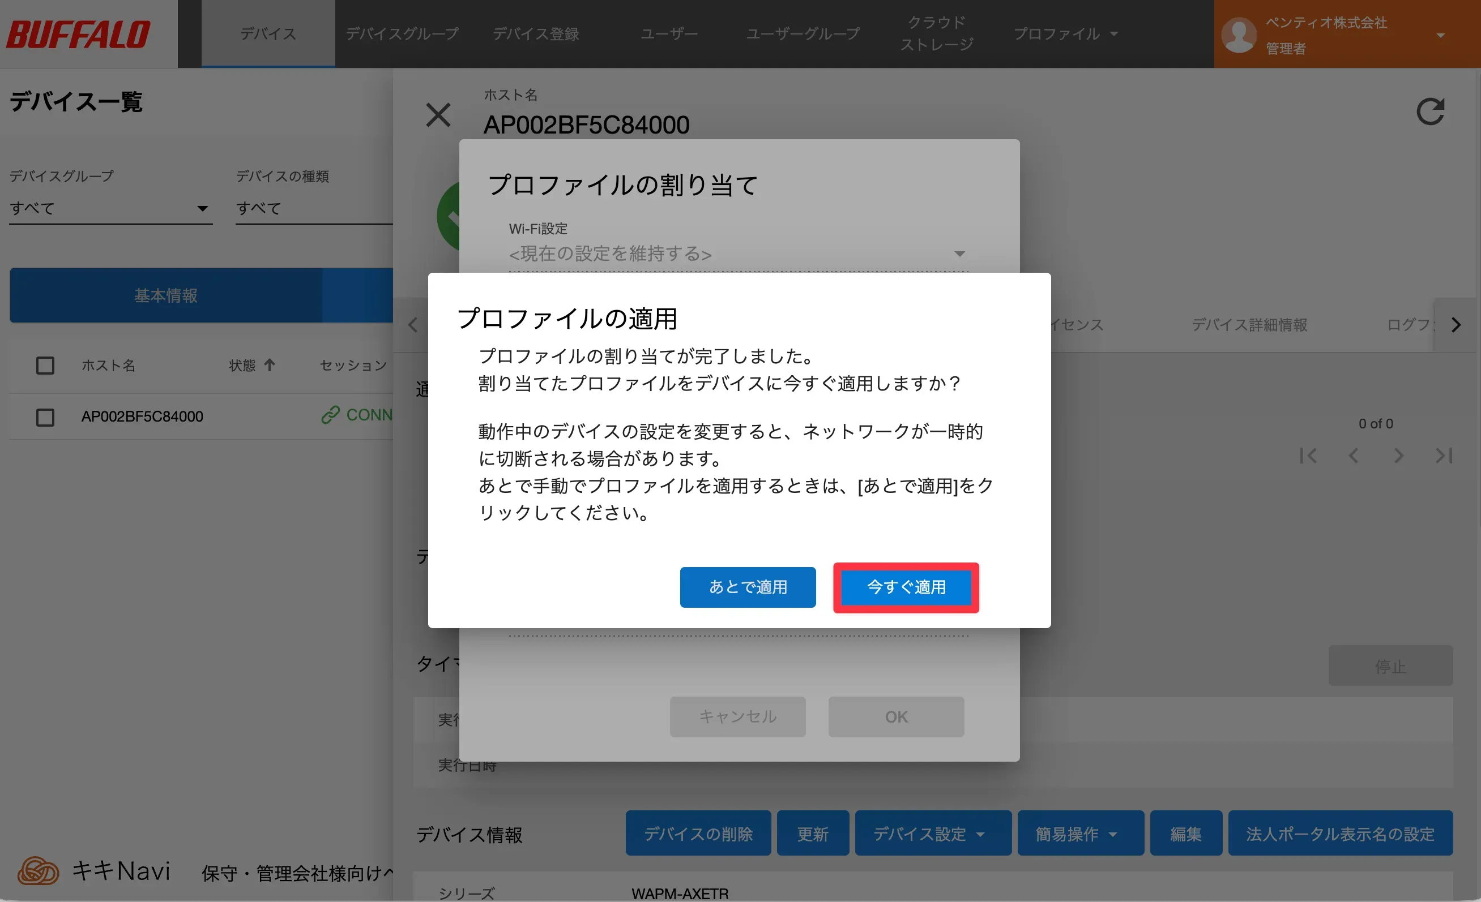
Task: Tick the checkbox for AP002BF5C84000
Action: click(x=45, y=417)
